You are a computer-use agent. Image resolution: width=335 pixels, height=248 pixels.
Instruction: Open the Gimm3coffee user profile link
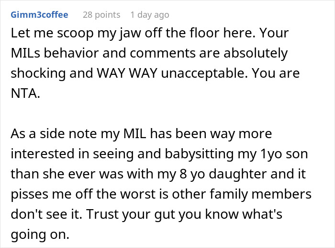(x=40, y=15)
